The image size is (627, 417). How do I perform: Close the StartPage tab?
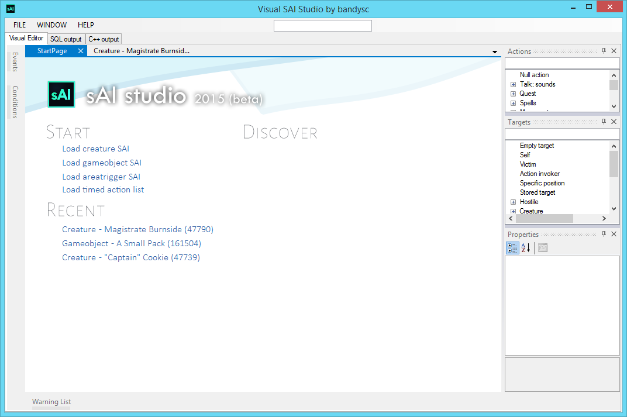[x=81, y=51]
